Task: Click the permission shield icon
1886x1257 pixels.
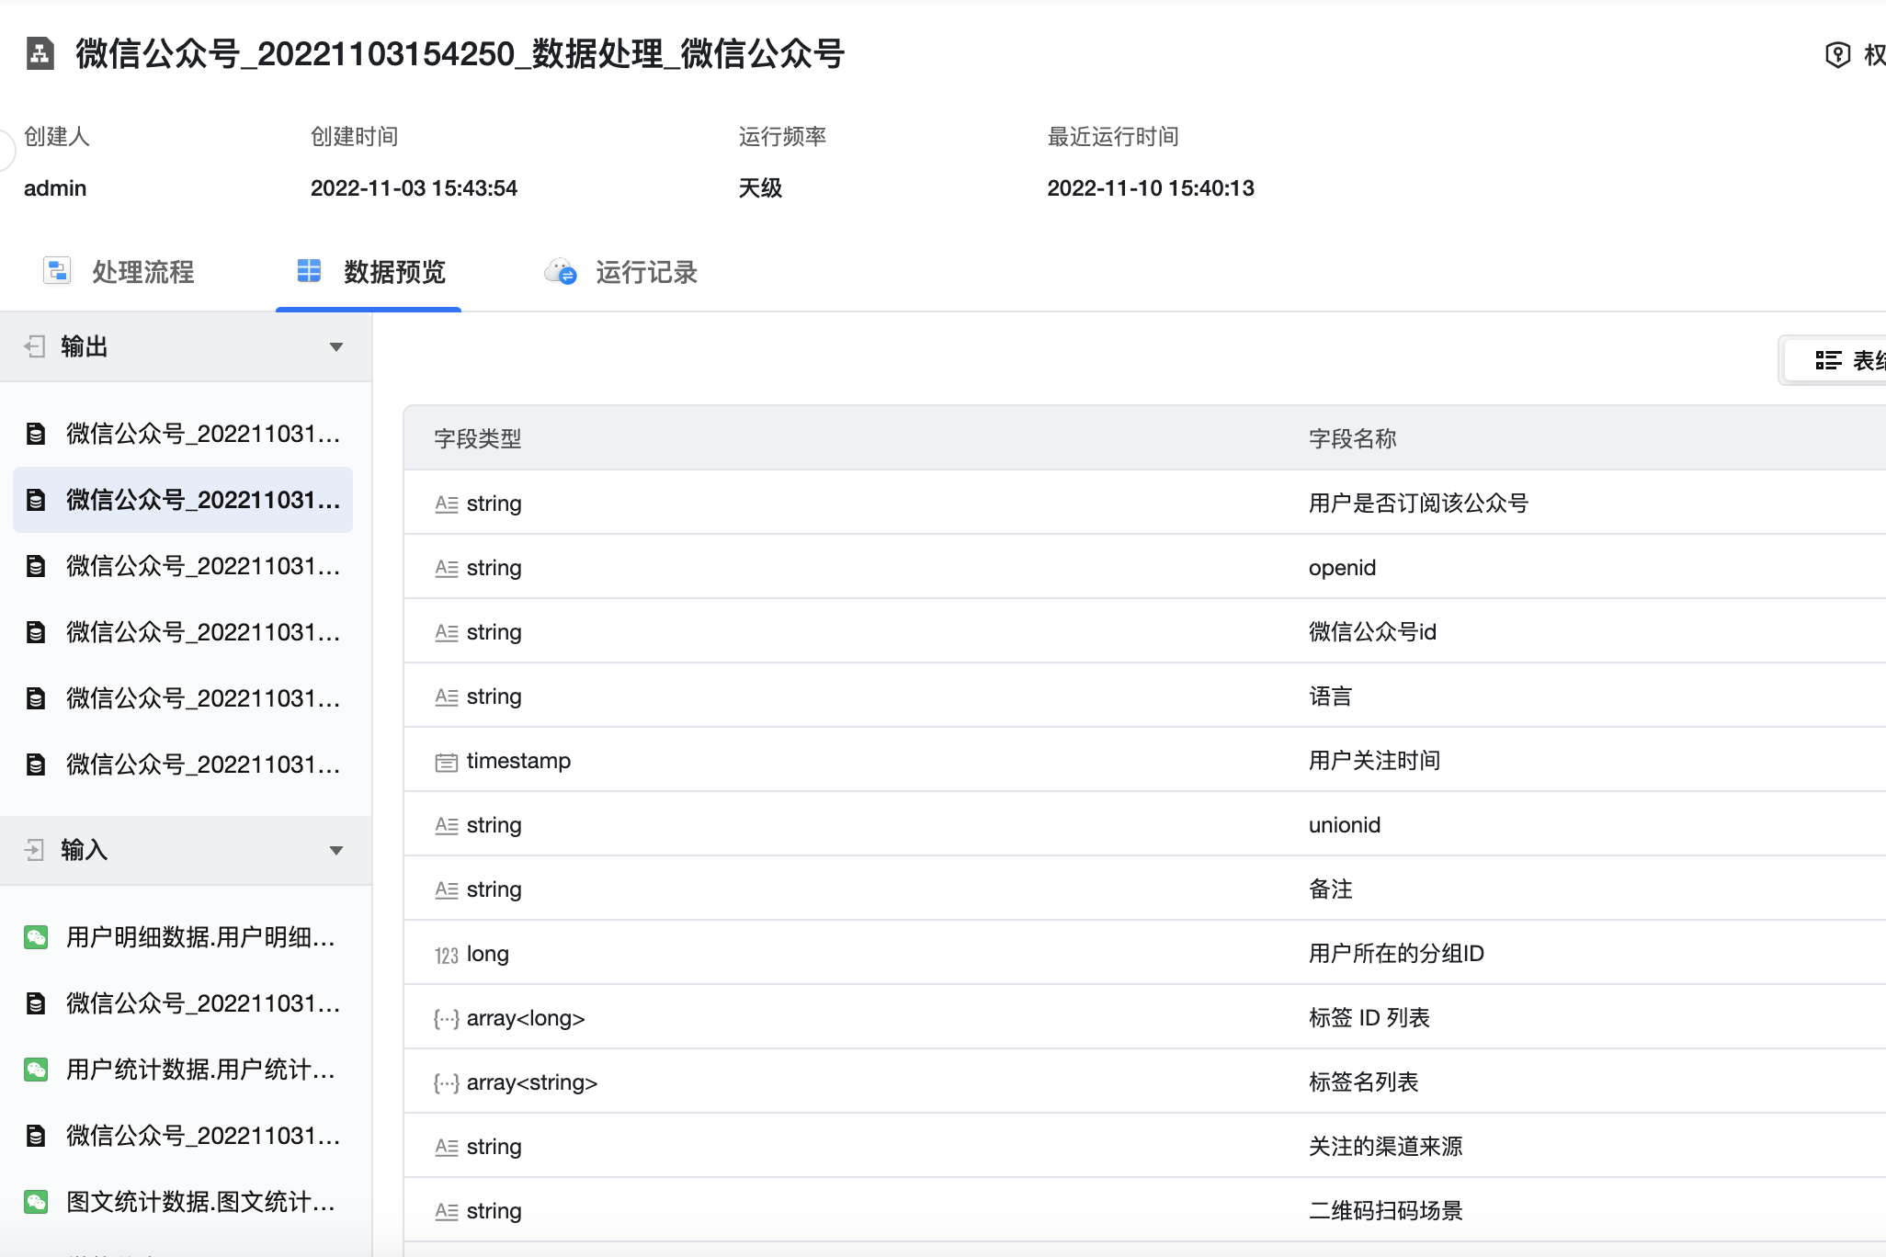Action: 1836,54
